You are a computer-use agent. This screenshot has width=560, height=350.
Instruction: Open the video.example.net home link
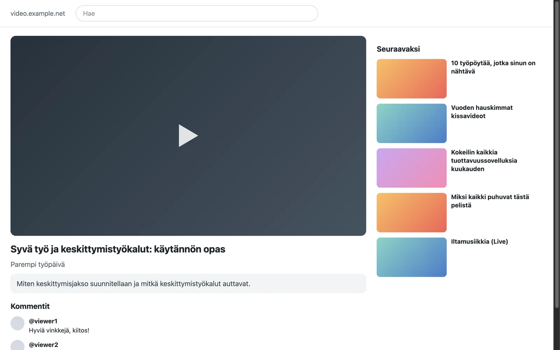(38, 13)
